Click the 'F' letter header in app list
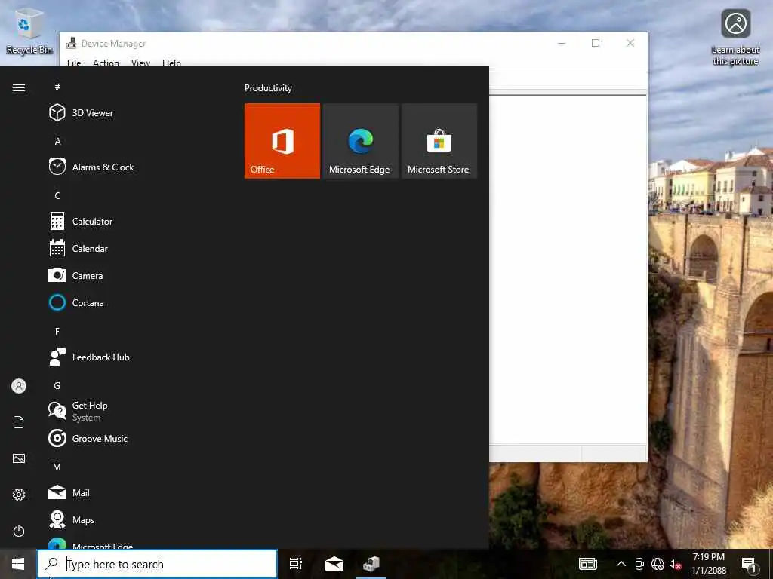The height and width of the screenshot is (579, 773). [x=57, y=332]
